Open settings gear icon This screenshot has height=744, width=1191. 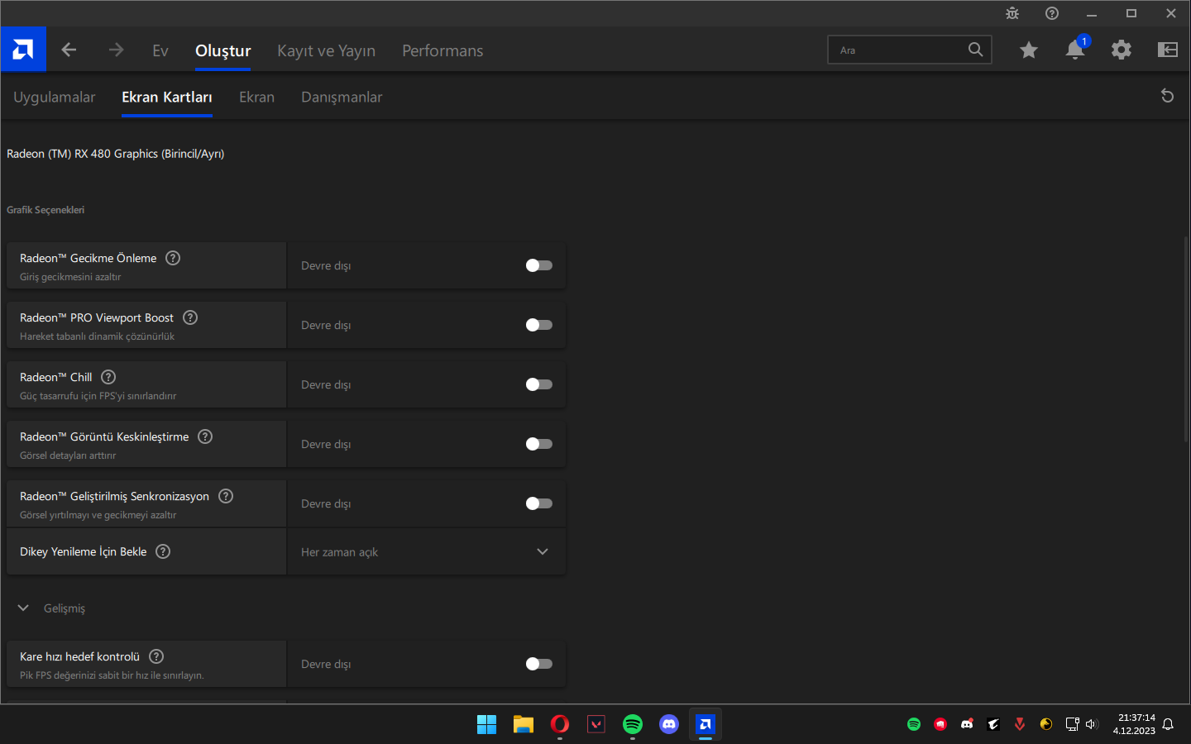point(1122,50)
